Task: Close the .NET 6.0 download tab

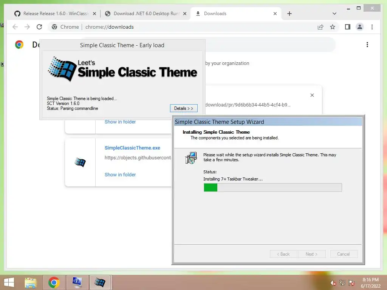Action: click(184, 14)
